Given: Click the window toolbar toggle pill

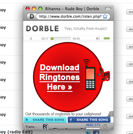Looking at the screenshot, I should (108, 9).
